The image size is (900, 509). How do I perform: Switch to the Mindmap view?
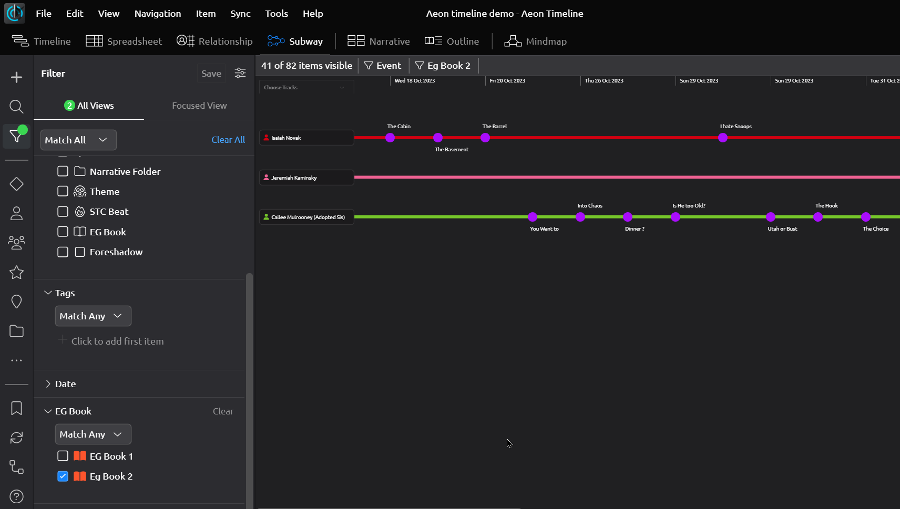[x=535, y=41]
